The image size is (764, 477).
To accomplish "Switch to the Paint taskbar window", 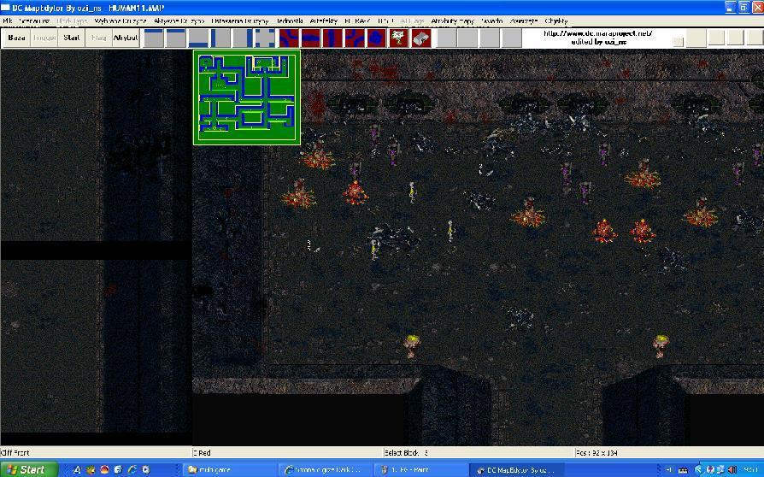I will pyautogui.click(x=421, y=469).
